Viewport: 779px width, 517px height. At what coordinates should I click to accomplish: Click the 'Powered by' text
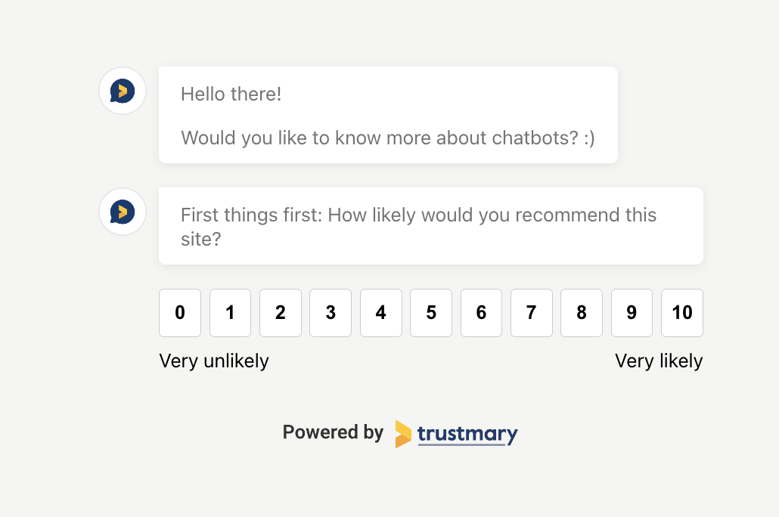[333, 432]
